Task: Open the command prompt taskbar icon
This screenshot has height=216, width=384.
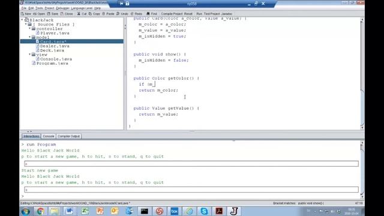Action: click(144, 211)
